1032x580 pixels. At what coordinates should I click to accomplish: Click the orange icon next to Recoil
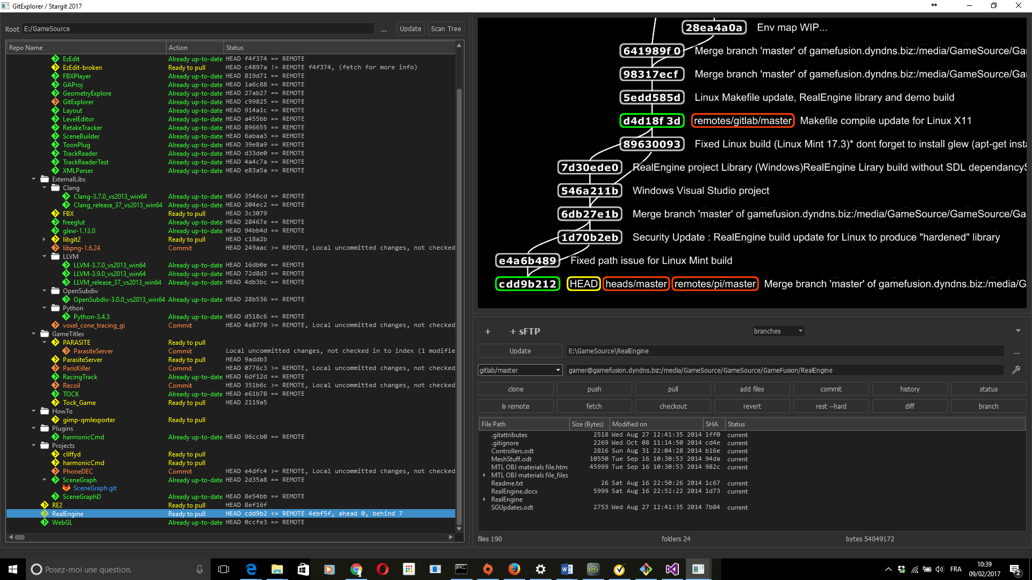click(x=55, y=386)
